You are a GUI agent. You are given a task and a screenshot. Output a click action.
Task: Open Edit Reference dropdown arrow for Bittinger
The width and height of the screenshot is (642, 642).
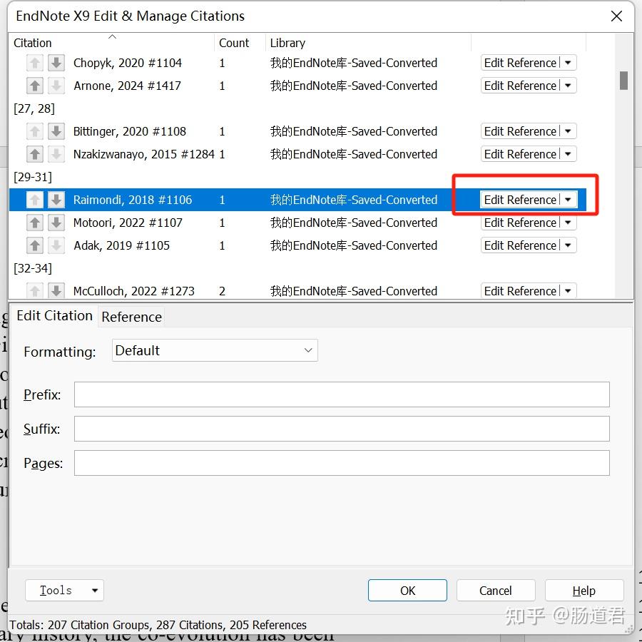[x=568, y=131]
